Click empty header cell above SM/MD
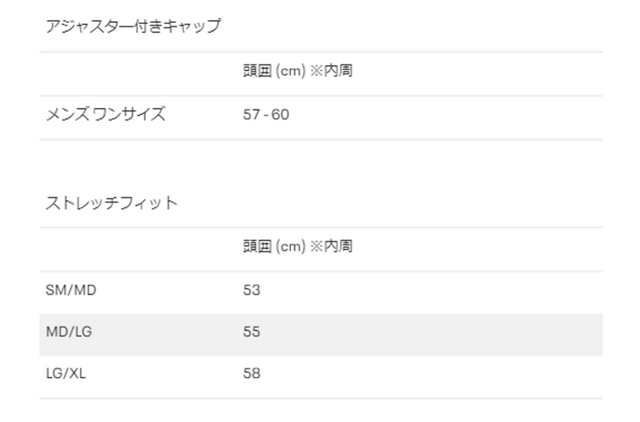 [138, 249]
